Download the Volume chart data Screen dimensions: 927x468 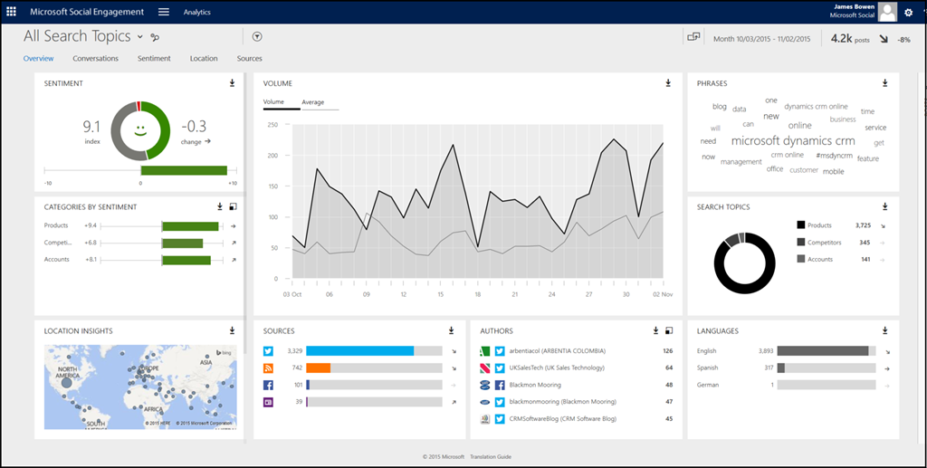click(x=668, y=83)
